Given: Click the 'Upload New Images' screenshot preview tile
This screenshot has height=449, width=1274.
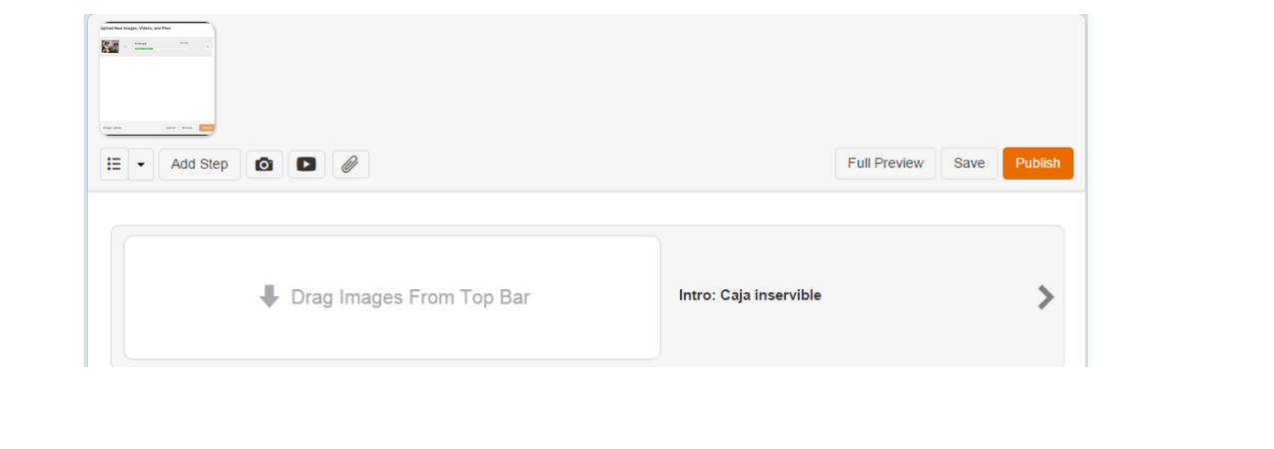Looking at the screenshot, I should [158, 79].
